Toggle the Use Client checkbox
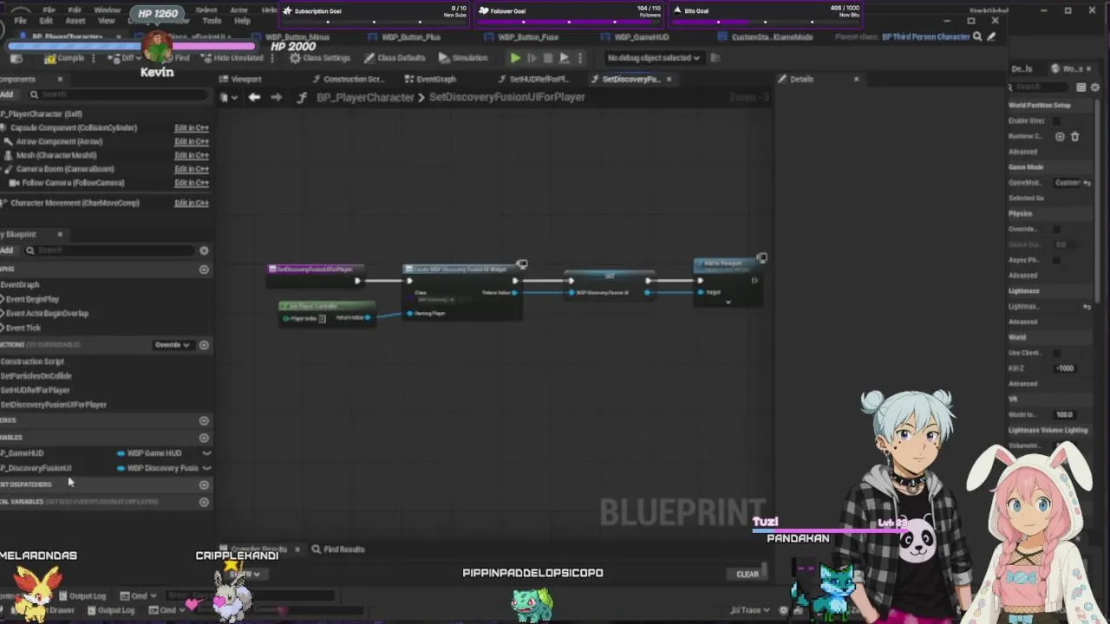This screenshot has height=624, width=1110. coord(1056,353)
